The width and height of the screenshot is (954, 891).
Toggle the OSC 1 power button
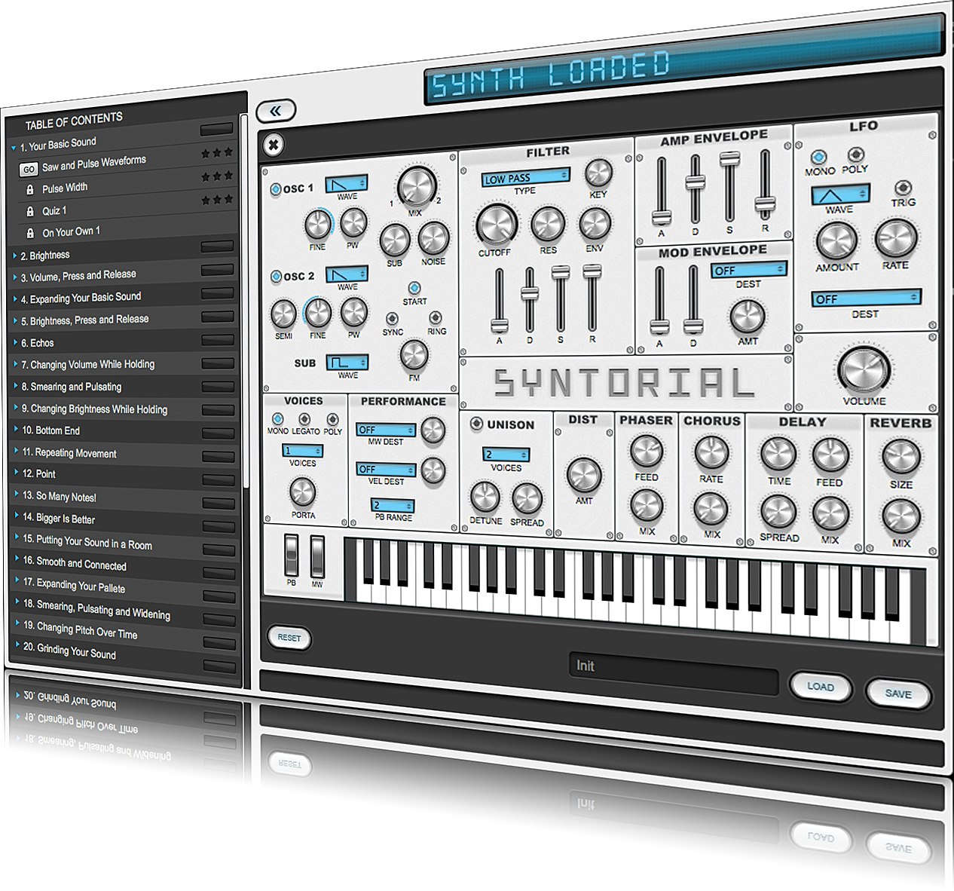click(276, 189)
